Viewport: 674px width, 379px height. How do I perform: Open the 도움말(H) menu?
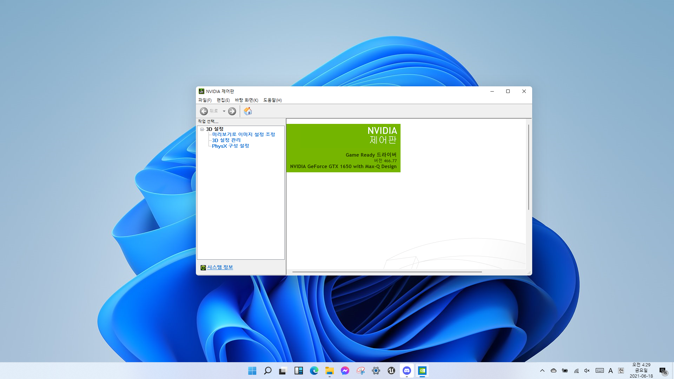[x=272, y=100]
